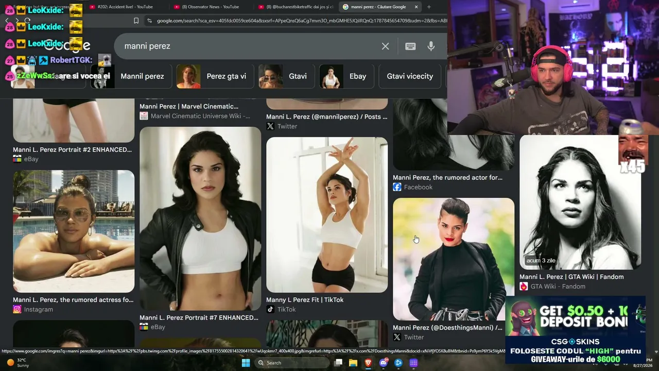
Task: Filter results by the Mannil perez chip
Action: (x=131, y=76)
